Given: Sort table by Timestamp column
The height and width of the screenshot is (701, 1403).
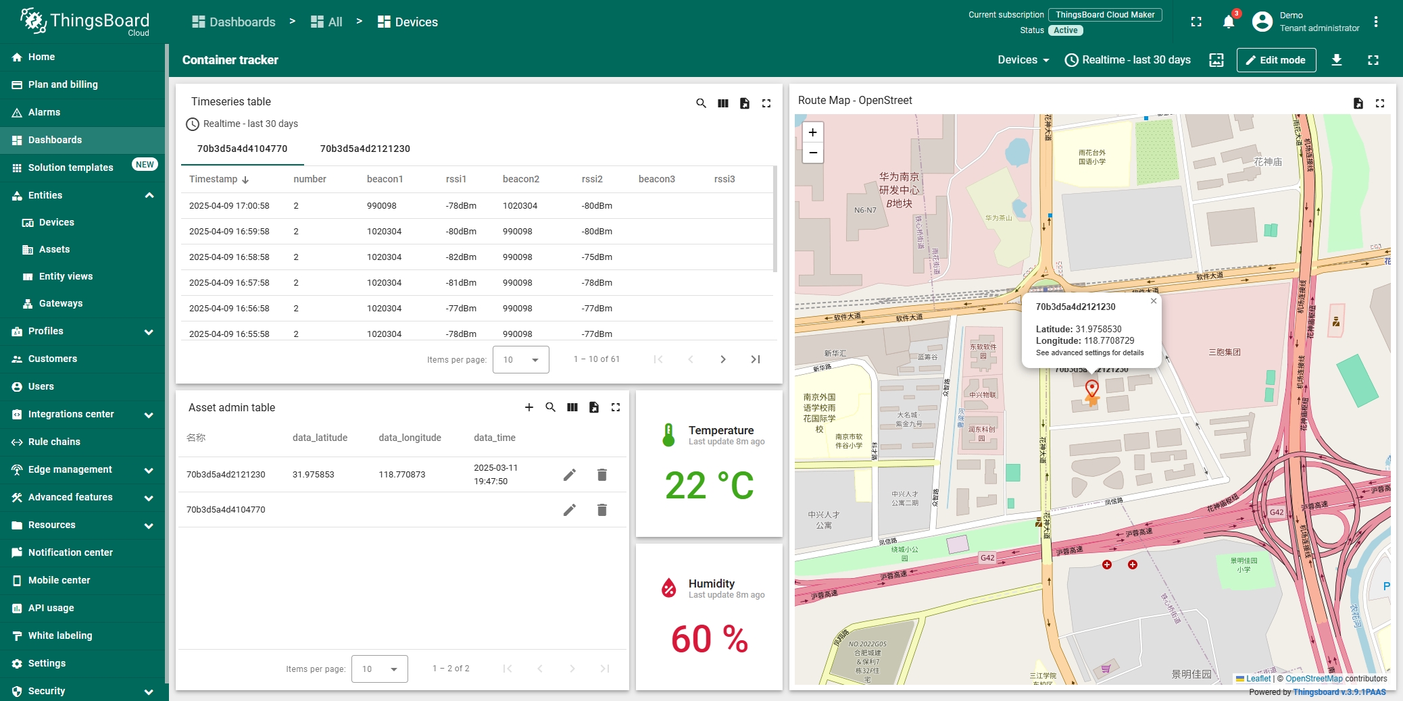Looking at the screenshot, I should pos(214,179).
